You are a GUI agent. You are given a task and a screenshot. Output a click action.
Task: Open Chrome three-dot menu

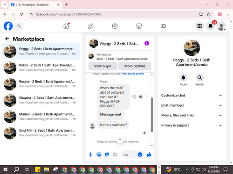[x=228, y=14]
